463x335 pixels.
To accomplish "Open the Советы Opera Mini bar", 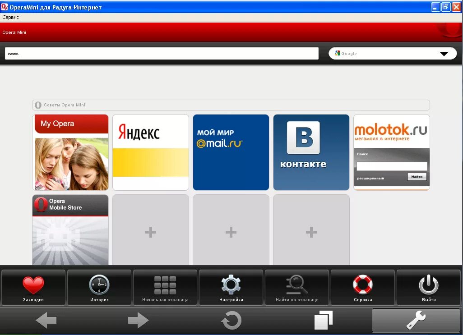I will tap(231, 105).
